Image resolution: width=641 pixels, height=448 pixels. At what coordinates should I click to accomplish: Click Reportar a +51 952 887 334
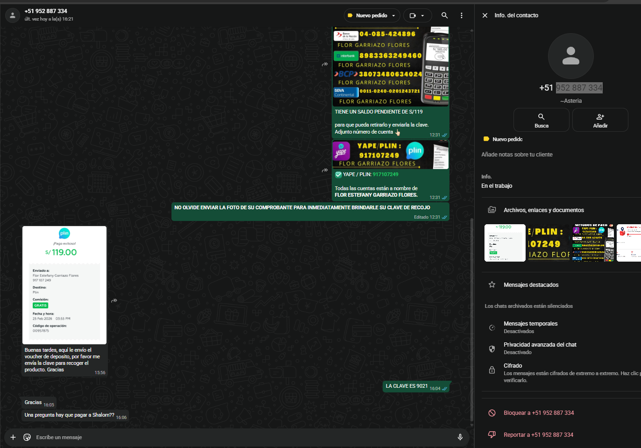click(538, 435)
